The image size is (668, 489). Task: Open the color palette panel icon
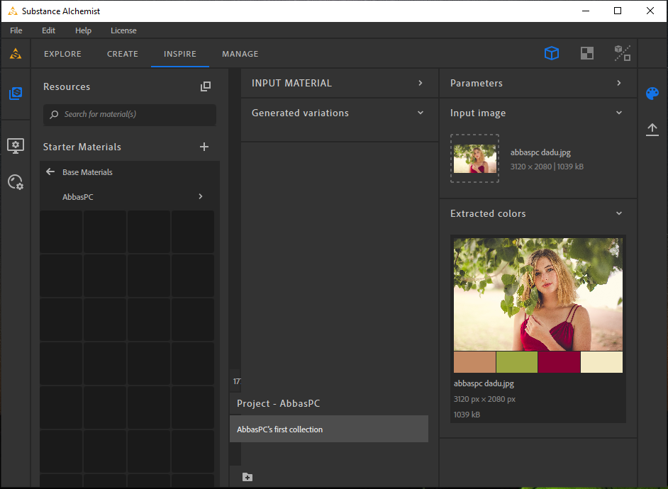652,94
